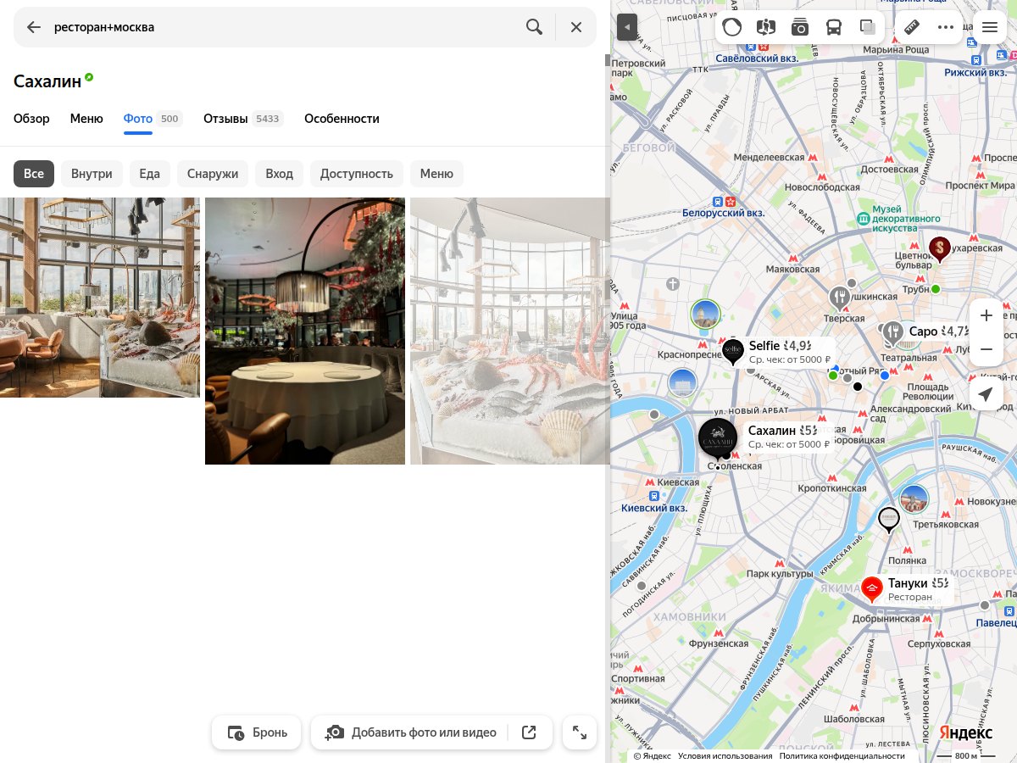Select the ruler measurement tool

point(912,27)
